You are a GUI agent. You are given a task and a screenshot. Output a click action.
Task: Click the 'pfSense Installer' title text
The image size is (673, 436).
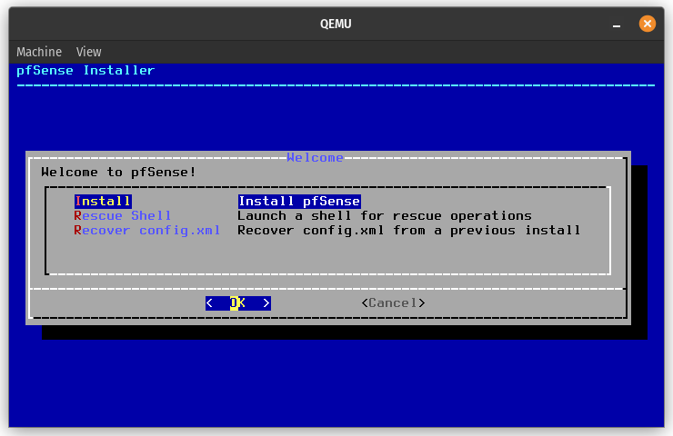85,70
